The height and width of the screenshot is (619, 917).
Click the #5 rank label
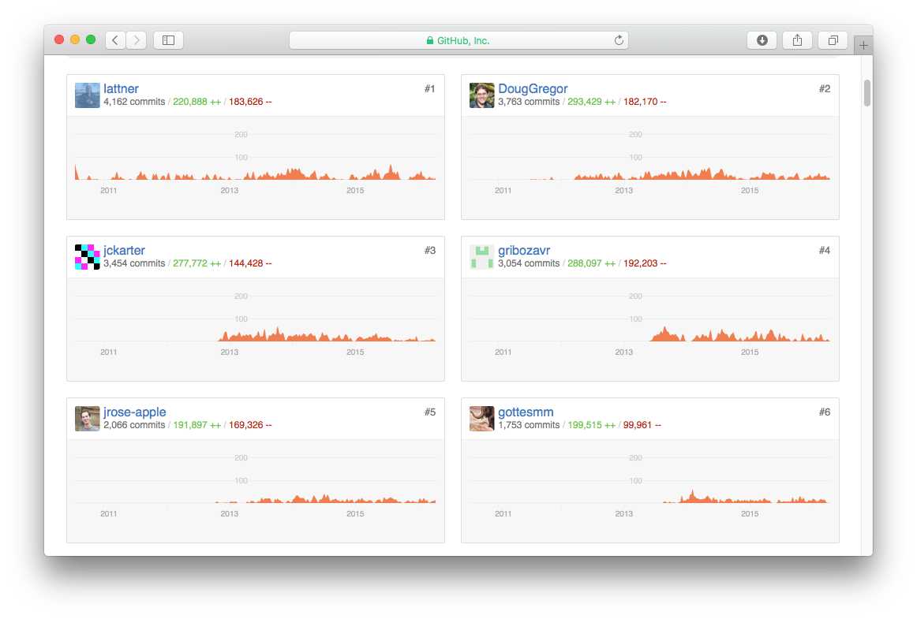[x=430, y=412]
